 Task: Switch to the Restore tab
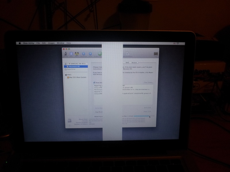pyautogui.click(x=134, y=62)
